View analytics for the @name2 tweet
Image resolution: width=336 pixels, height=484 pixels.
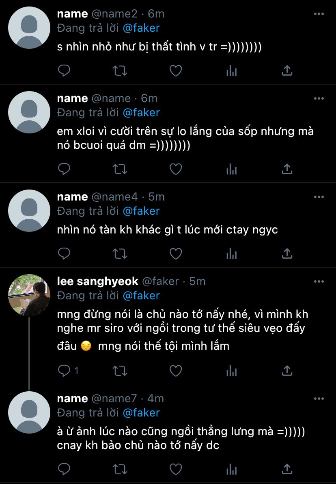click(x=231, y=71)
